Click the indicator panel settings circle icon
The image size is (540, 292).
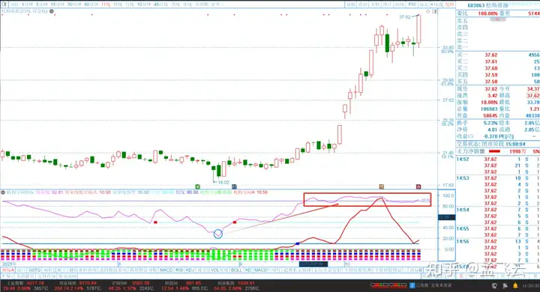click(3, 192)
